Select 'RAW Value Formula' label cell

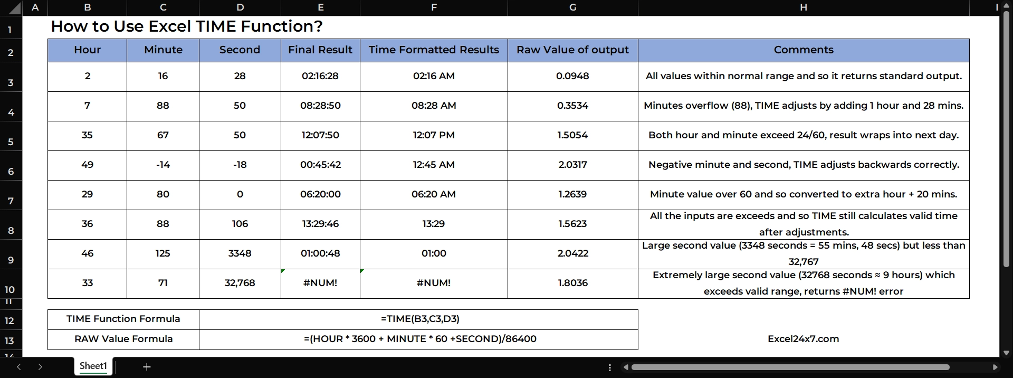(x=123, y=340)
